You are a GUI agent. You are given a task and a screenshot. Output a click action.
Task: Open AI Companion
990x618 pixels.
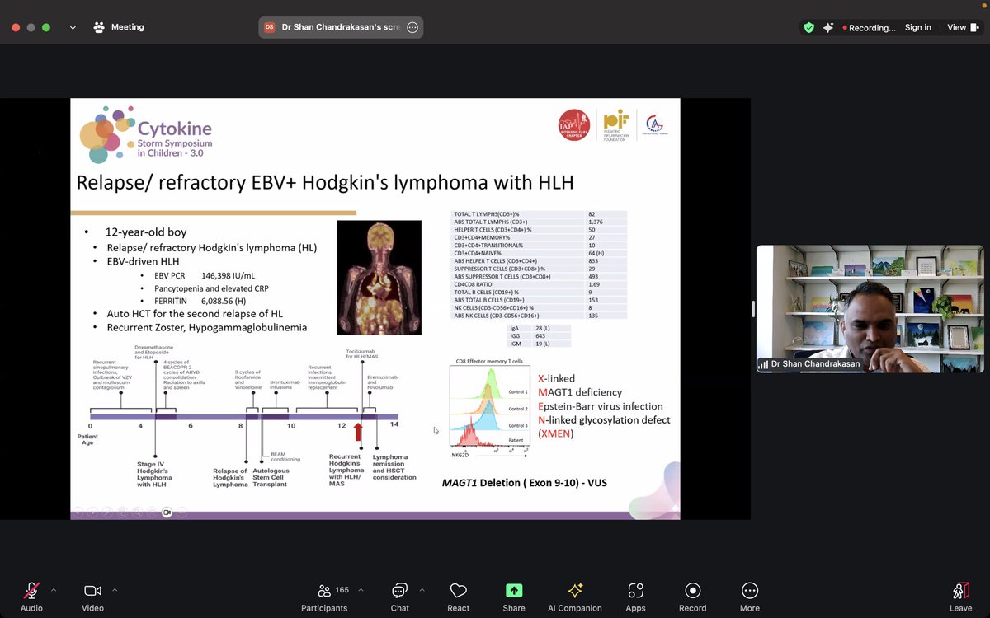coord(575,597)
